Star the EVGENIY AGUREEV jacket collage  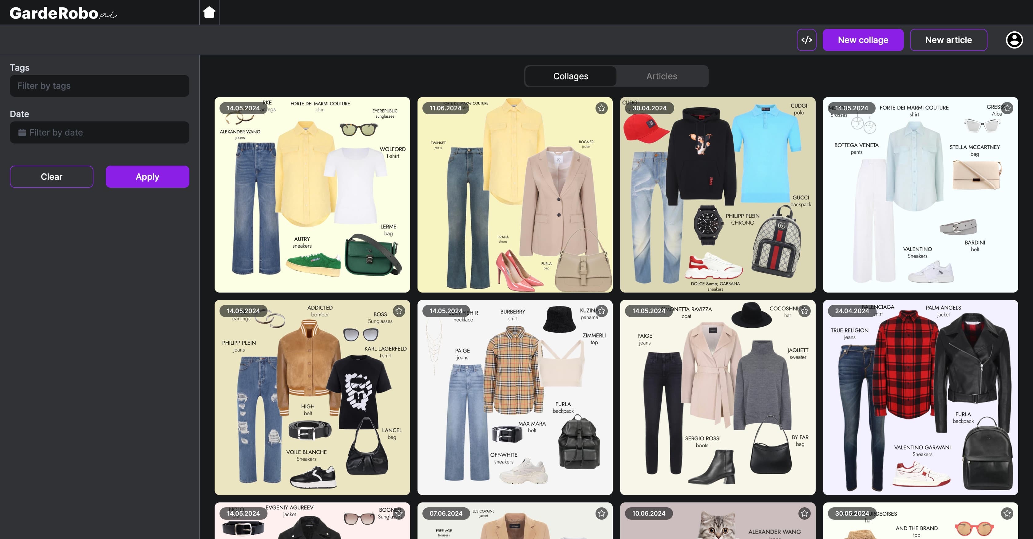pos(399,513)
